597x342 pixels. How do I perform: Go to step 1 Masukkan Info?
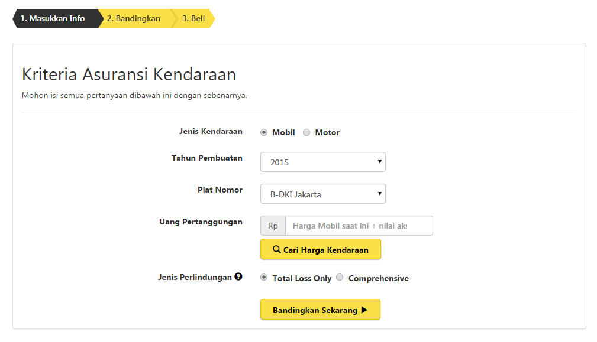tap(53, 18)
